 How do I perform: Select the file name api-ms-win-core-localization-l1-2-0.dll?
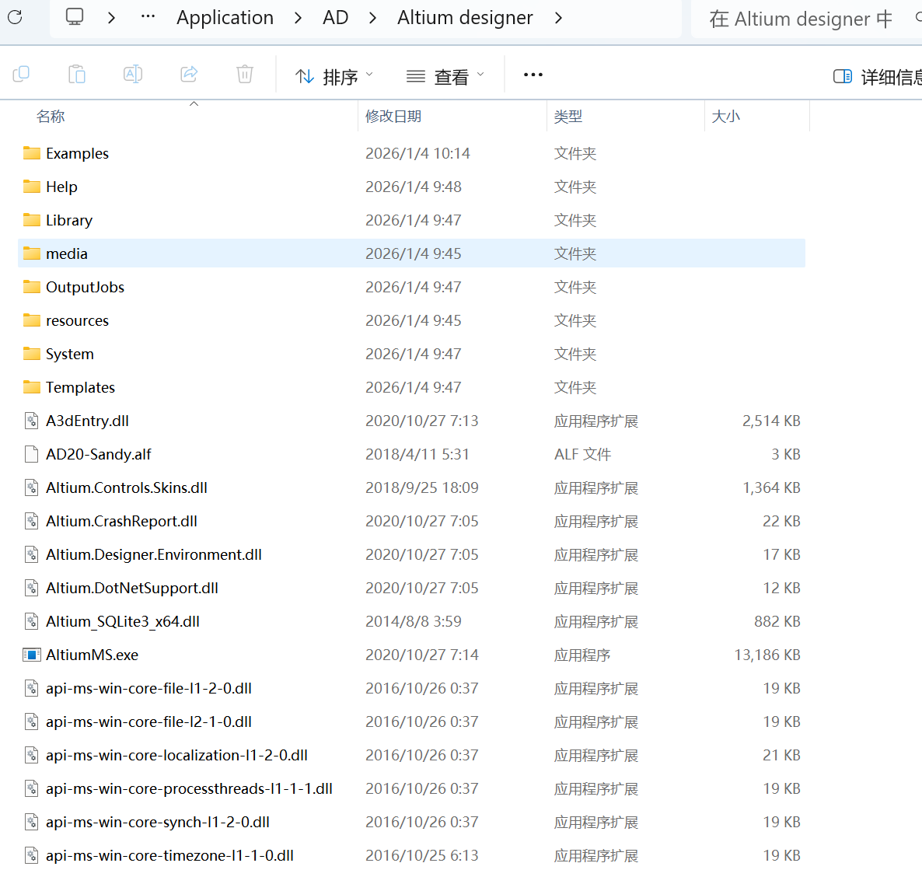point(177,755)
